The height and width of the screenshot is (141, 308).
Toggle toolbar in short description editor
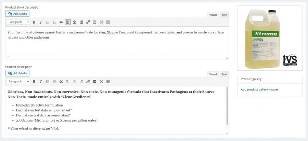coord(108,22)
